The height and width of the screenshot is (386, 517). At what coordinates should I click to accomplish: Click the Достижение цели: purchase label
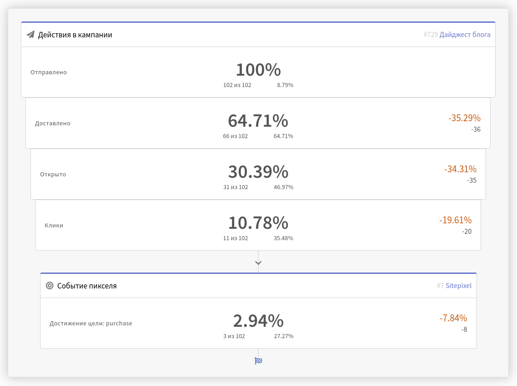(91, 323)
